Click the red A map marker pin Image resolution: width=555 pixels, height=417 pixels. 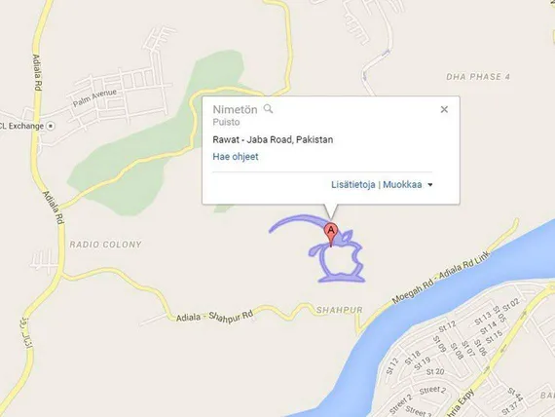coord(331,234)
